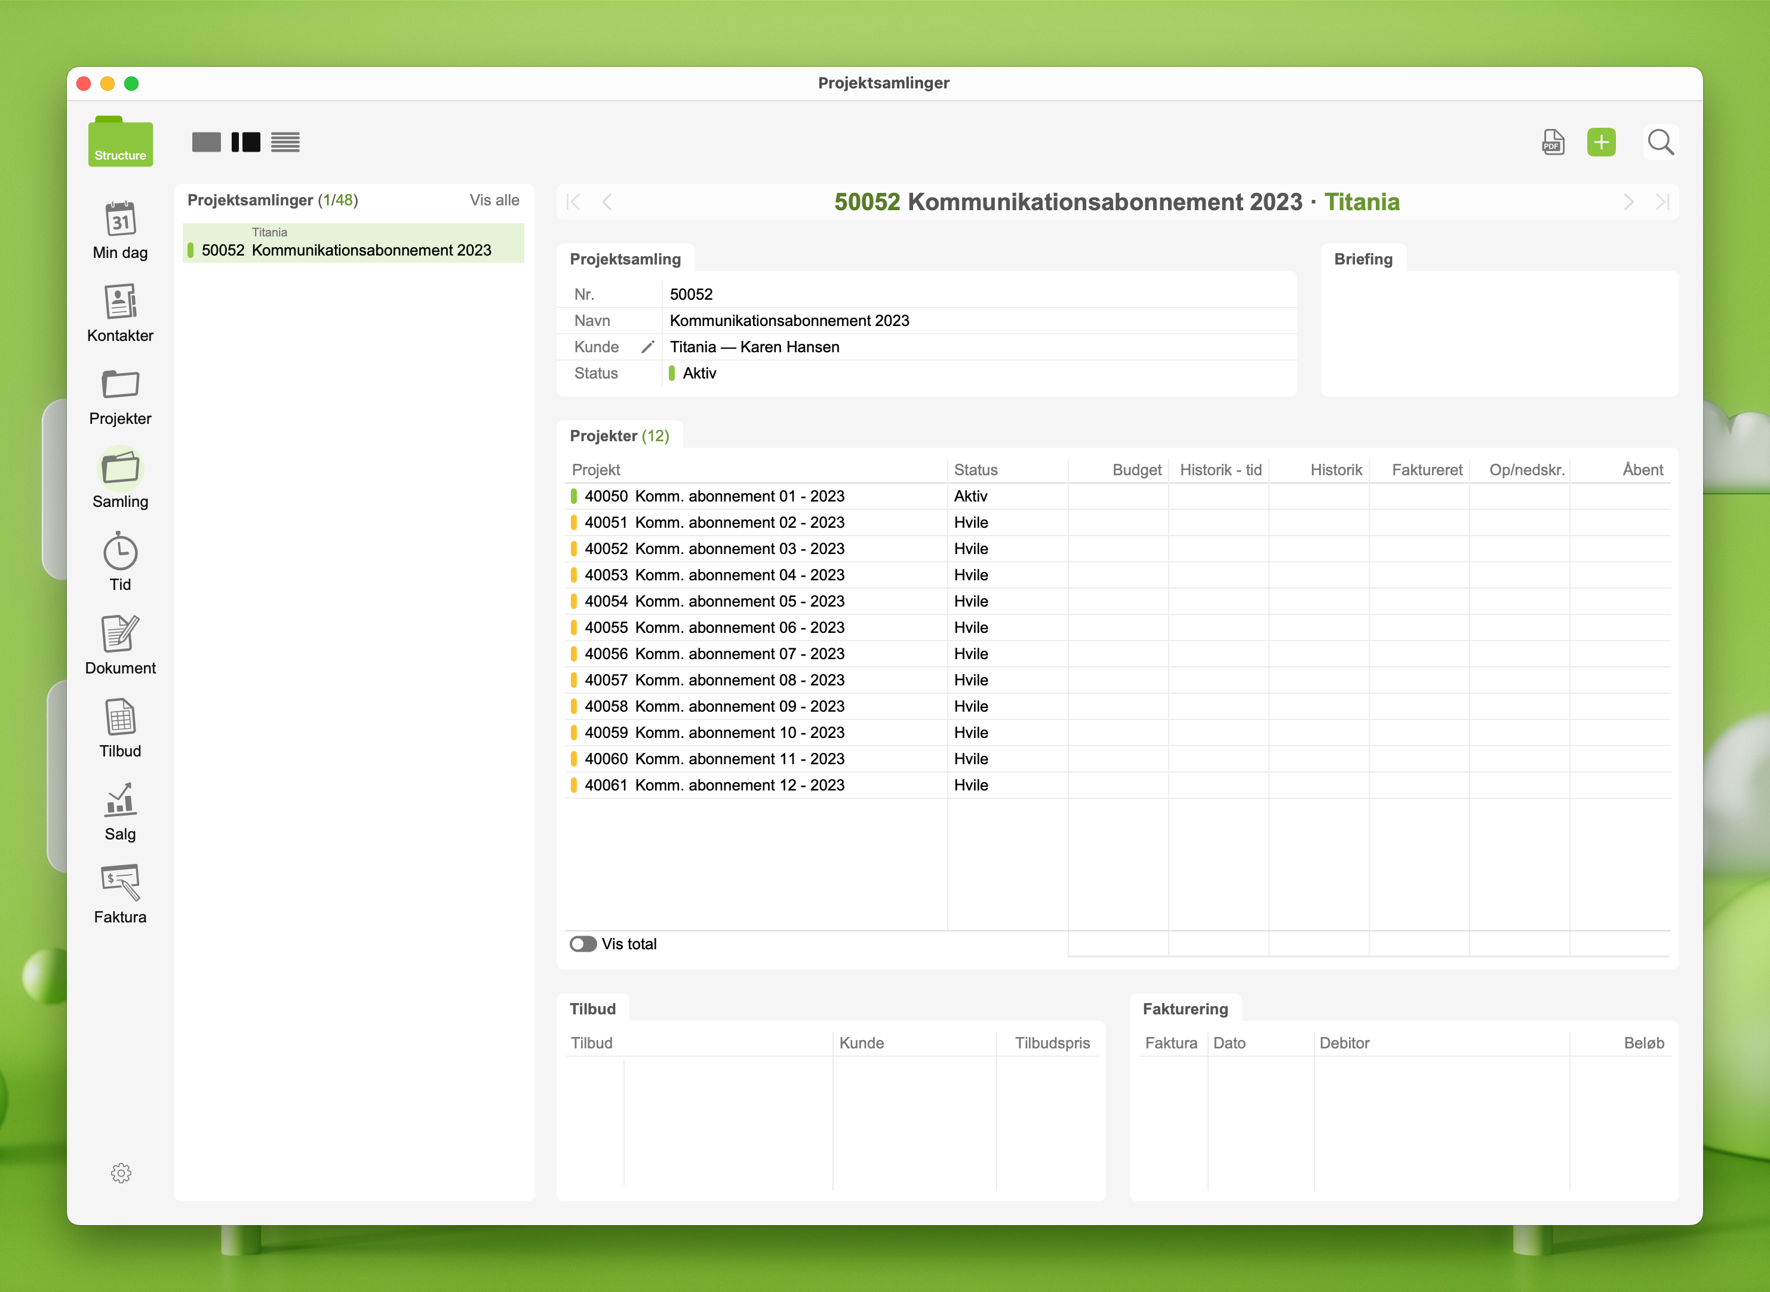Click Vis alle link
This screenshot has height=1292, width=1770.
(x=493, y=200)
